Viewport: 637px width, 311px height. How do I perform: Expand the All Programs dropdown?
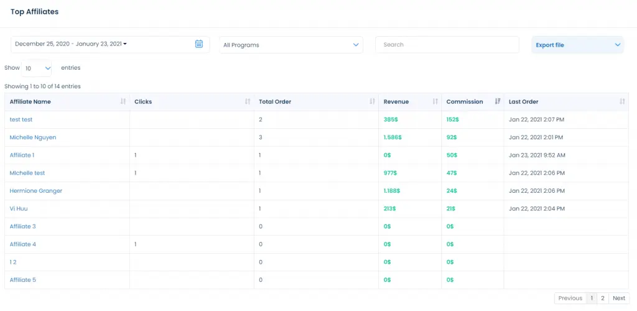291,45
